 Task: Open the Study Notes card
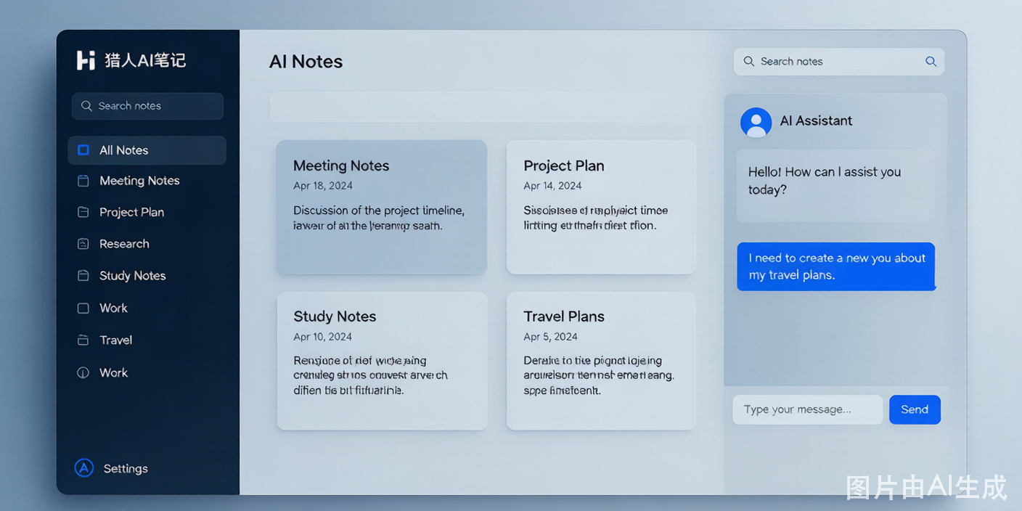pos(382,361)
